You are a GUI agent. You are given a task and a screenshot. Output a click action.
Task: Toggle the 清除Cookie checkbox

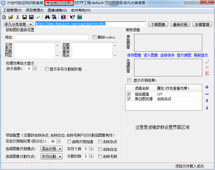click(94, 37)
